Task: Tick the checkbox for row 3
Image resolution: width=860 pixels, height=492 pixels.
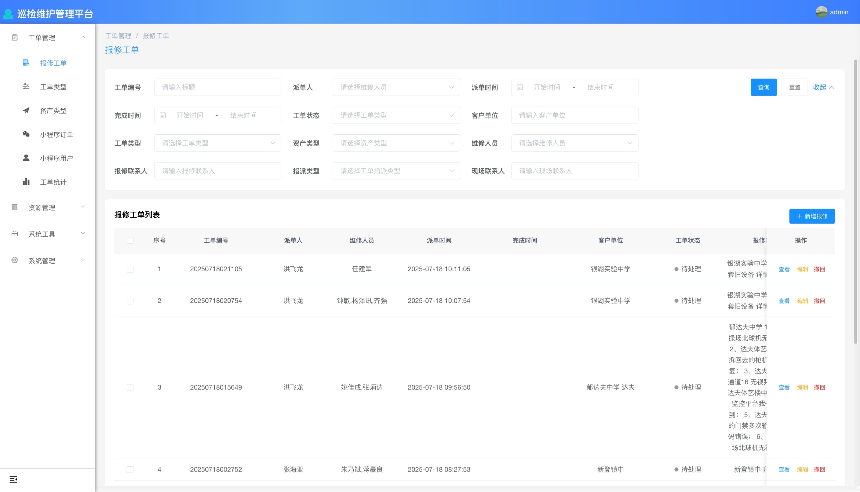Action: tap(130, 387)
